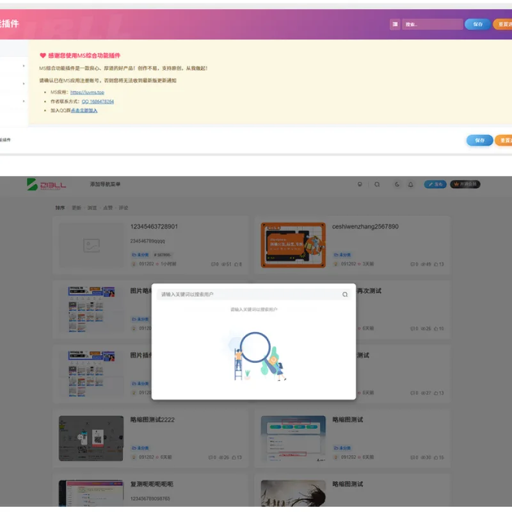Focus the plugin settings search field in header
Viewport: 512px width, 512px height.
[433, 24]
